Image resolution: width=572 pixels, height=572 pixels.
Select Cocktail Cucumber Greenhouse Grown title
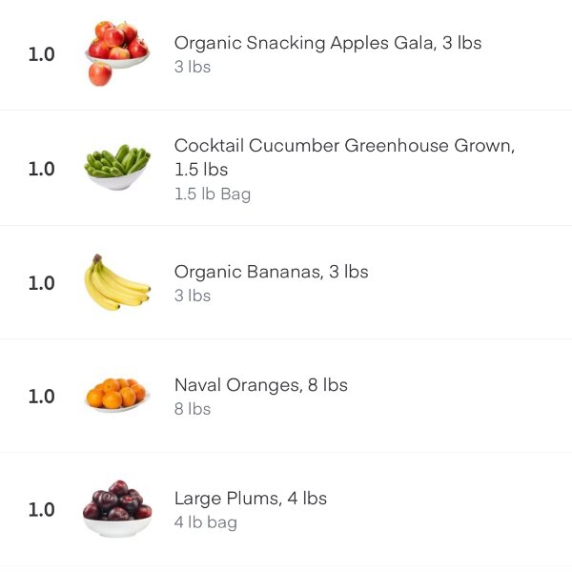pos(344,157)
